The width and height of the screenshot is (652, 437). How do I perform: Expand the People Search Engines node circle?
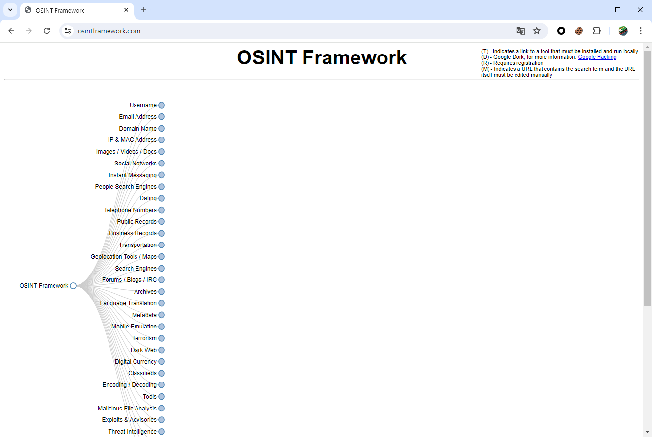click(x=162, y=187)
